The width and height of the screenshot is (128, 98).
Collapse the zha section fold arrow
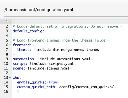click(x=10, y=78)
